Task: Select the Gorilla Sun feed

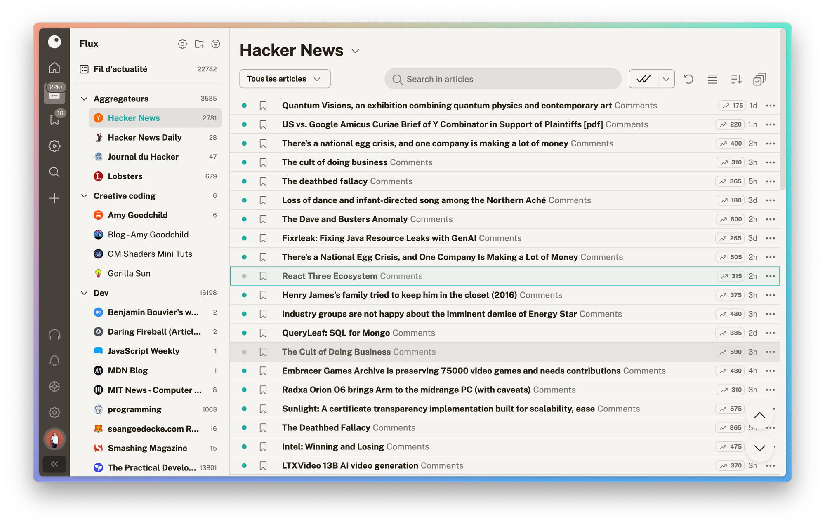Action: pyautogui.click(x=155, y=273)
